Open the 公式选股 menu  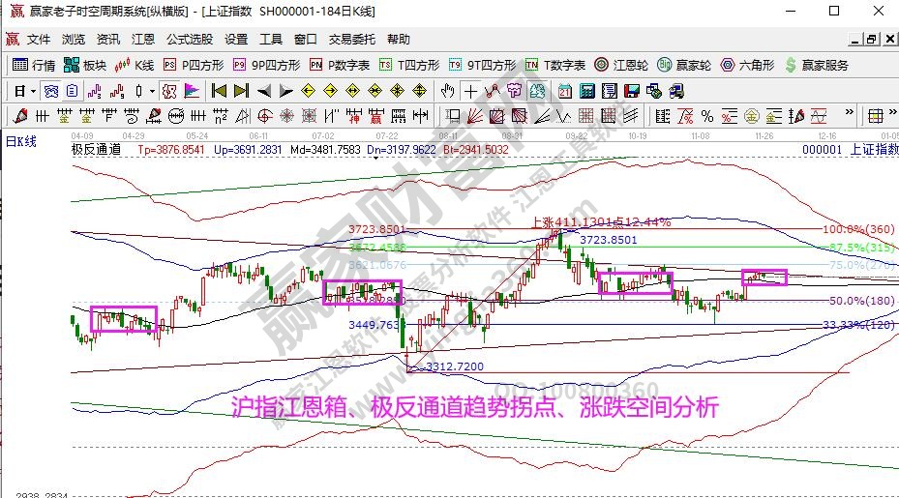(x=189, y=40)
